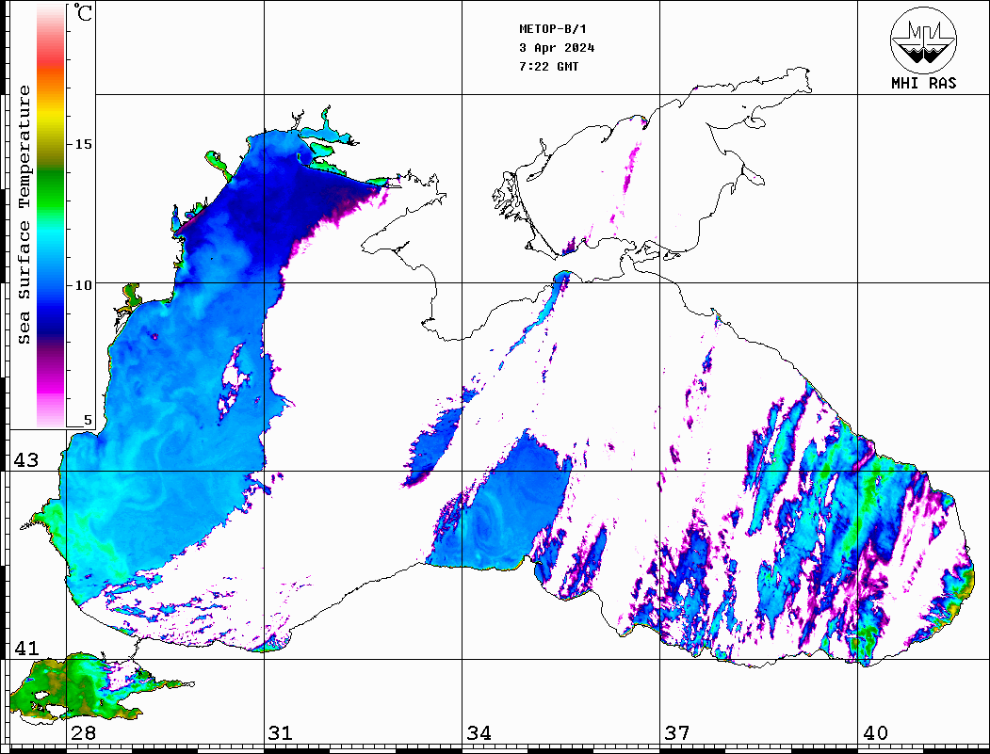Click latitude label '41'
This screenshot has height=754, width=990.
point(26,649)
